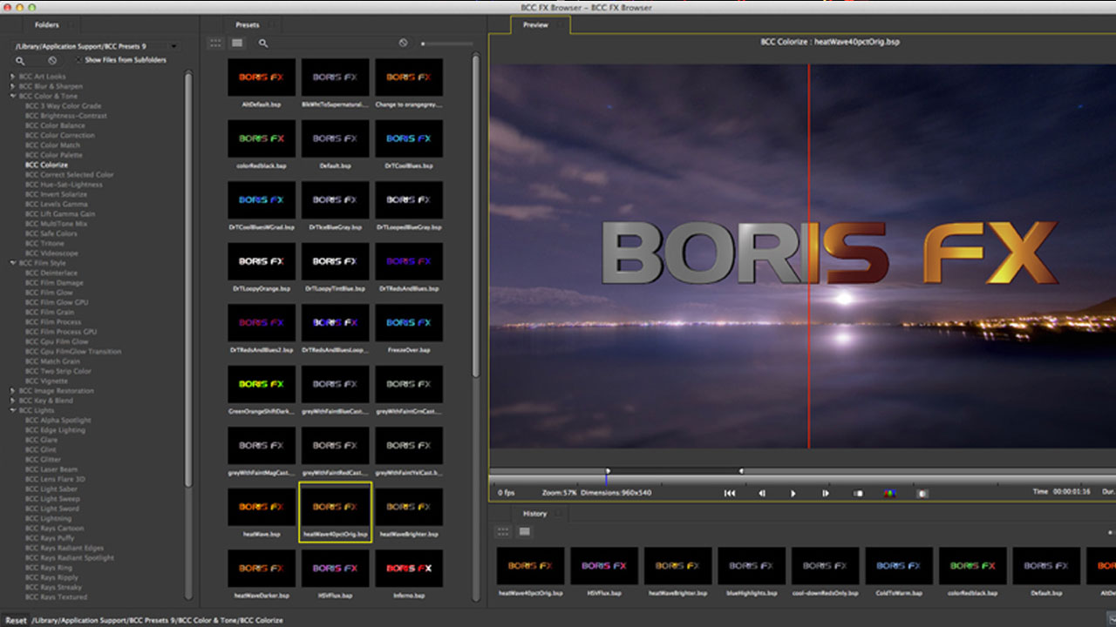Image resolution: width=1116 pixels, height=627 pixels.
Task: Select BCC Videoscope in folder tree
Action: coord(51,253)
